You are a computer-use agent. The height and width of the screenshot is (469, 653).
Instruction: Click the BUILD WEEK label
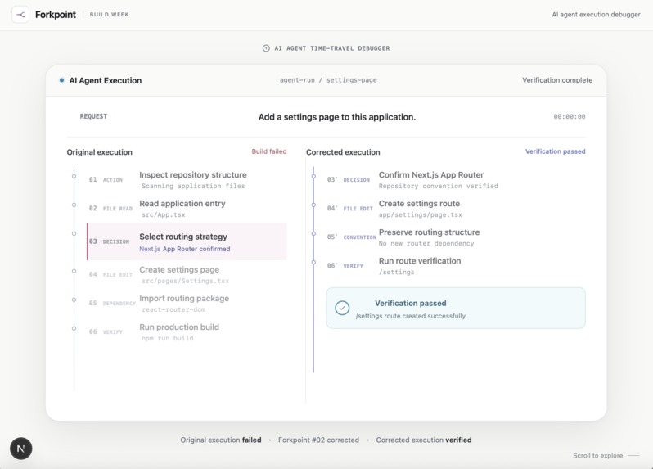coord(109,15)
